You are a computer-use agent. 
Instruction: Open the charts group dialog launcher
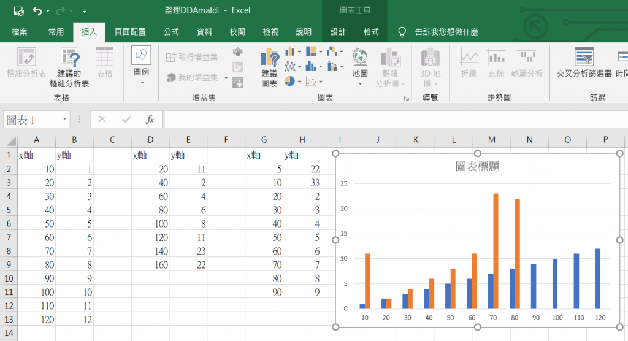[407, 98]
